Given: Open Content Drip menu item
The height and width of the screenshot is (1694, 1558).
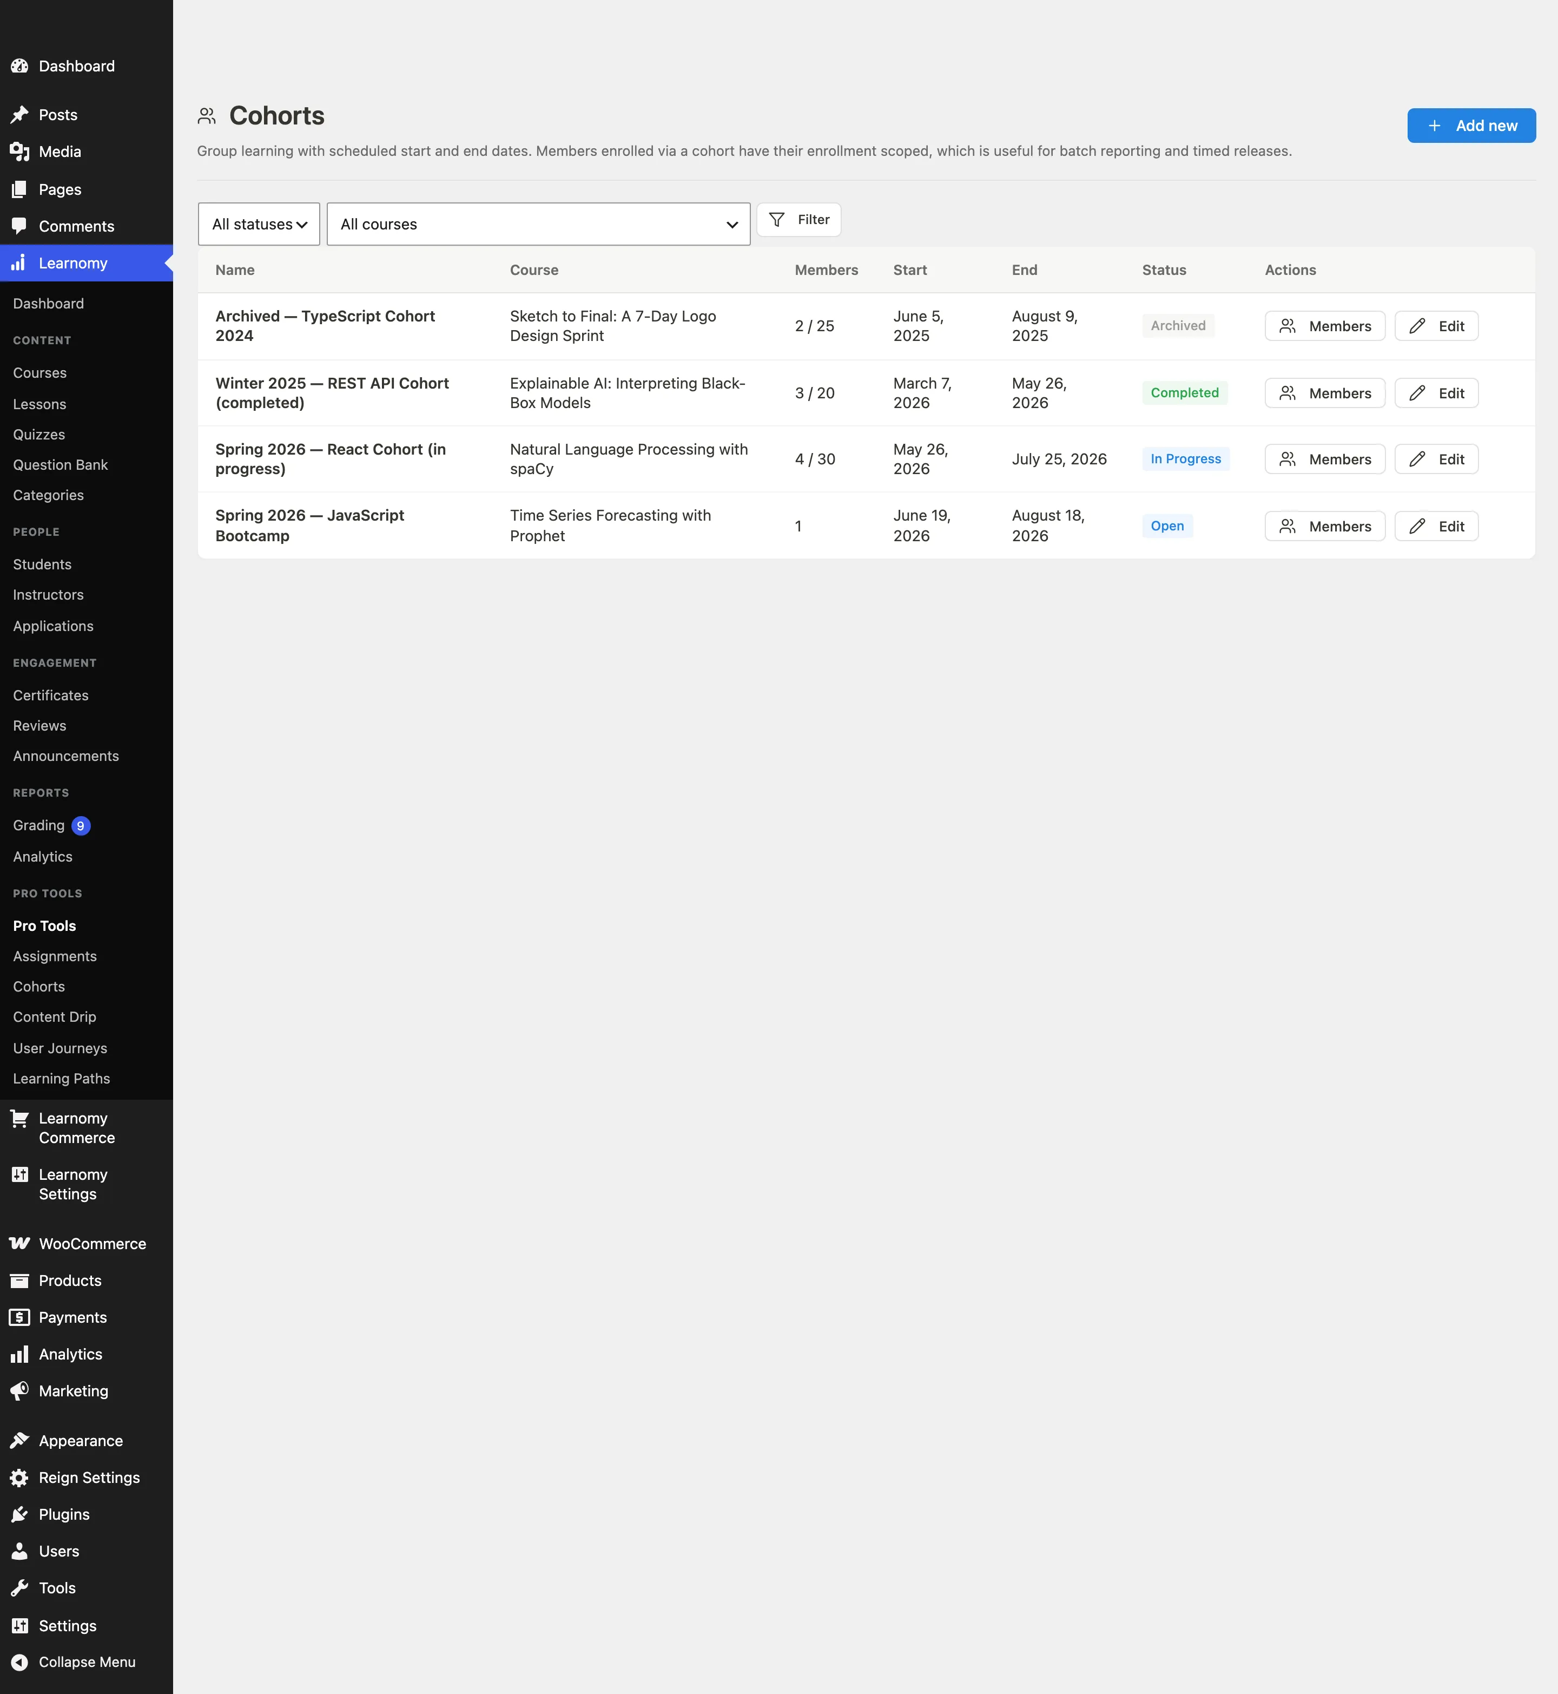Looking at the screenshot, I should (x=55, y=1016).
